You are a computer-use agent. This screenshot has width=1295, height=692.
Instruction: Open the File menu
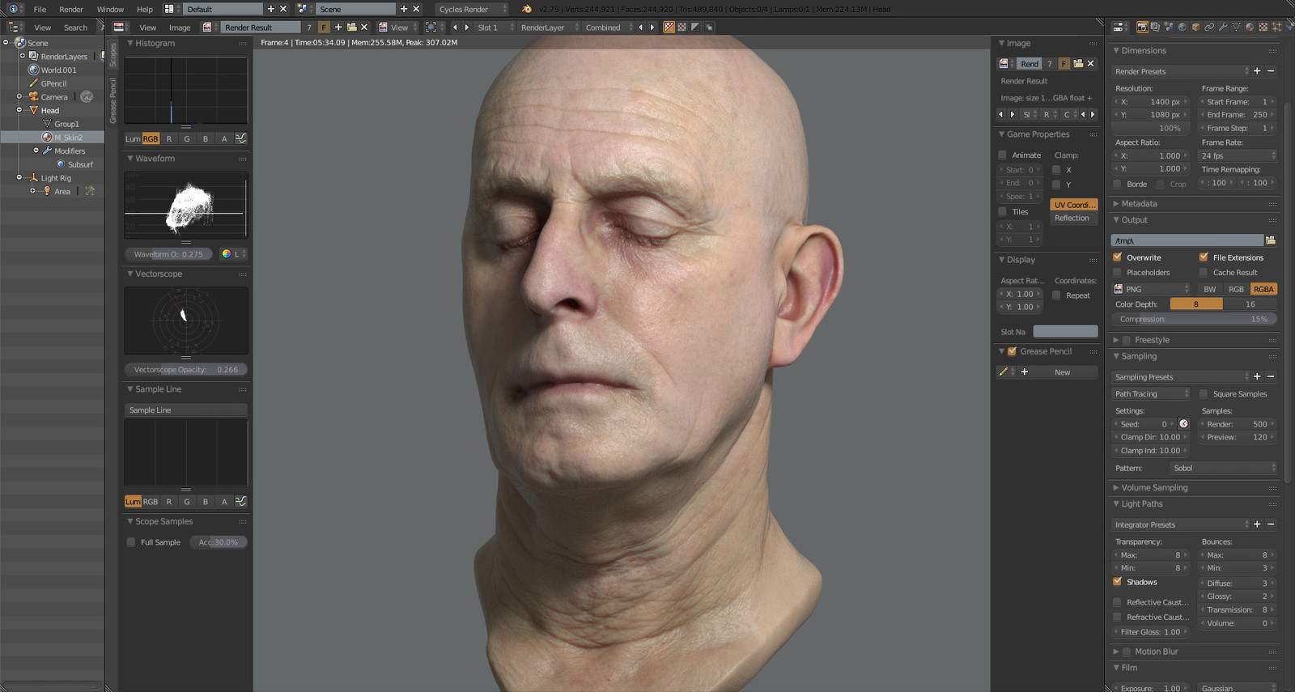40,9
